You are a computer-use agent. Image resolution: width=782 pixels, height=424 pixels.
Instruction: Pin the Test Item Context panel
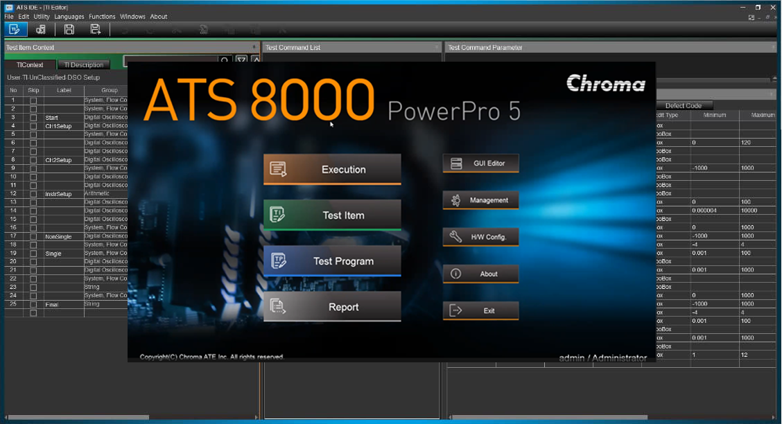[254, 47]
